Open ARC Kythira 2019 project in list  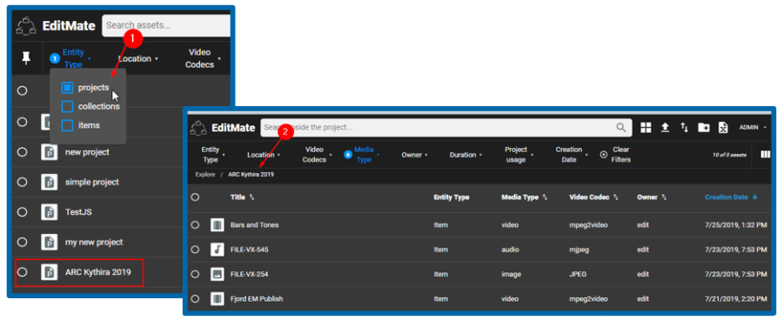(x=97, y=272)
